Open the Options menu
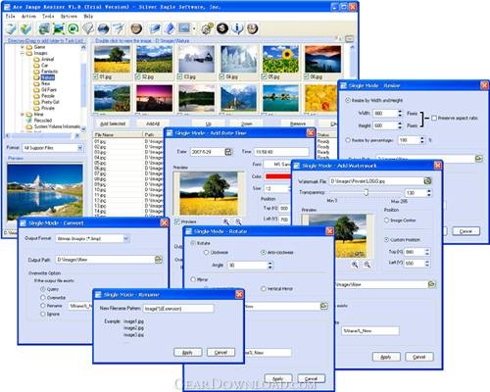The width and height of the screenshot is (490, 392). [x=69, y=16]
